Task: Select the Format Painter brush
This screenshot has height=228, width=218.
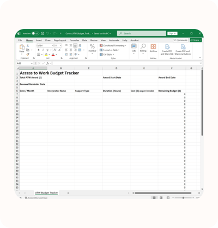Action: point(28,54)
